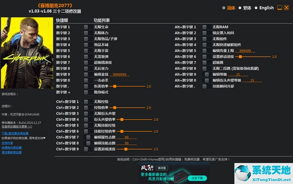
Task: Click the 编辑街头声望等级 value field
Action: point(252,81)
